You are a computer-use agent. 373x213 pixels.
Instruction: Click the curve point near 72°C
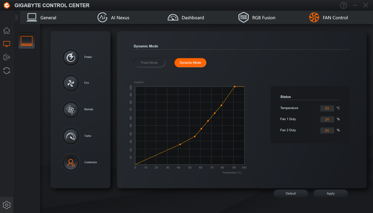point(215,113)
